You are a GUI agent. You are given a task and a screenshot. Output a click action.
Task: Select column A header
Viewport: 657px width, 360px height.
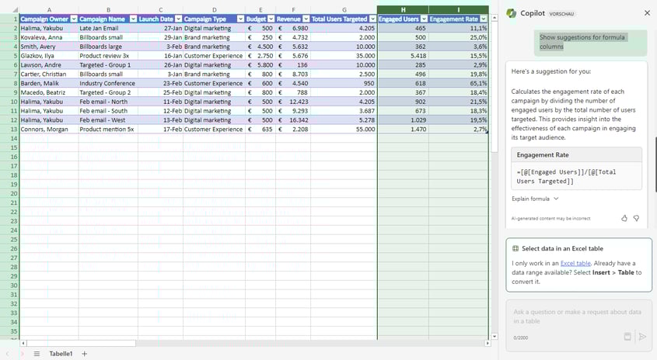49,9
